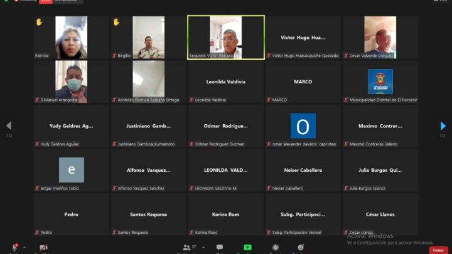Select Aristides Romulo Saldaña Ortega video tile

149,82
